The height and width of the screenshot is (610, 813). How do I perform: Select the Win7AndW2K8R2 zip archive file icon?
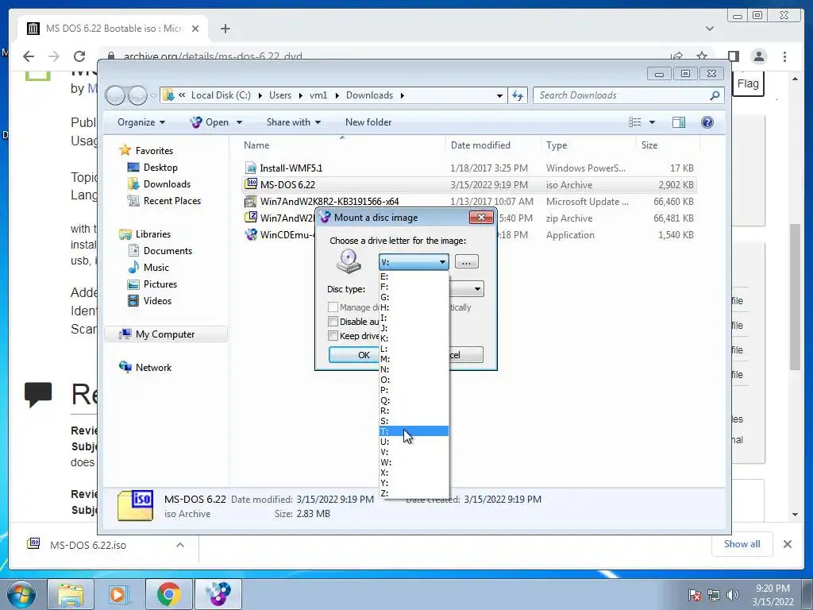click(x=251, y=218)
